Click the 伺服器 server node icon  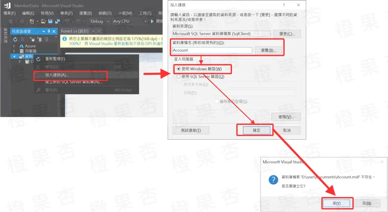22,51
